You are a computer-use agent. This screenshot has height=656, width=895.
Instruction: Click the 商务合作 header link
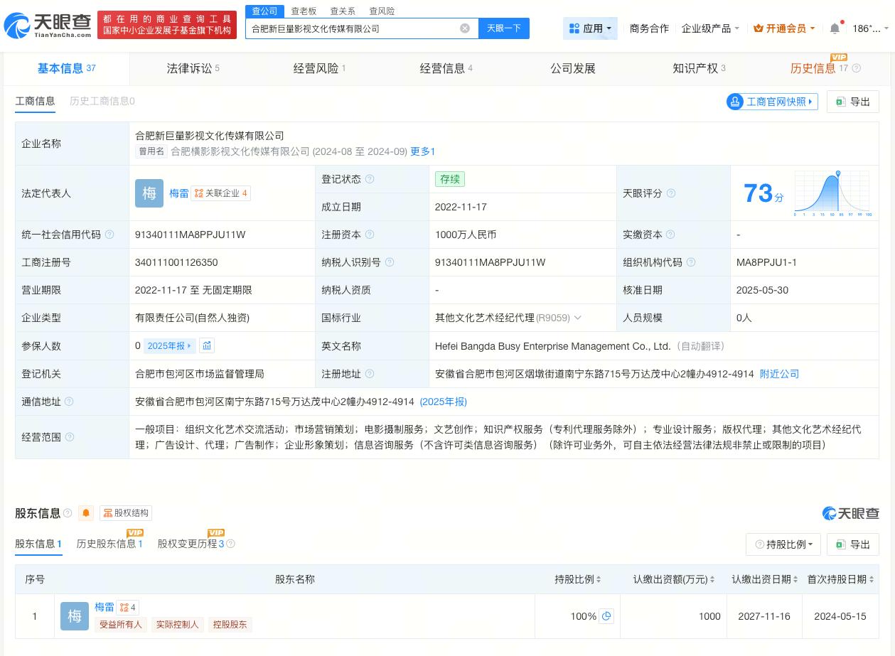pos(649,28)
